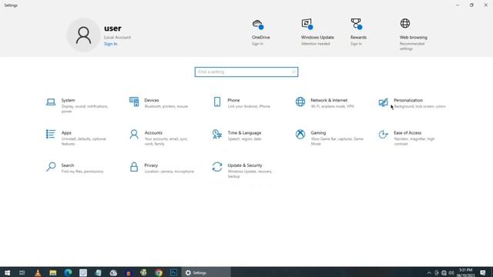
Task: Click "Wi-Fi, airplane mode, VPN" description
Action: 332,106
